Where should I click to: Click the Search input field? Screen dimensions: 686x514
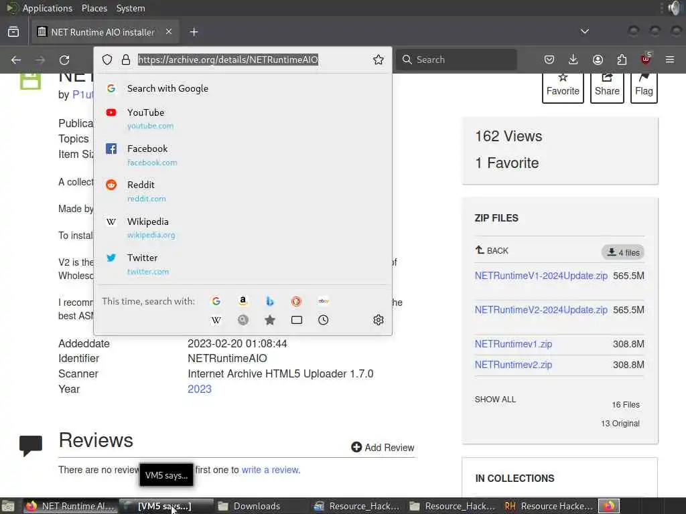pos(456,60)
